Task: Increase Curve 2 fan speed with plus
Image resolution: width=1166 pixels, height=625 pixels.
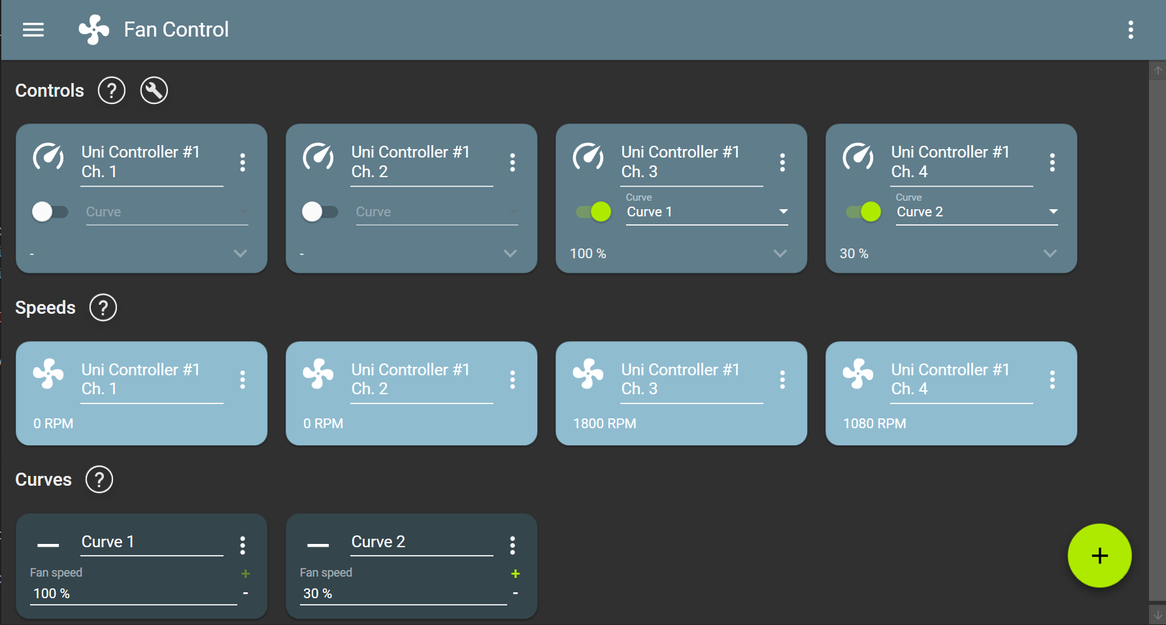Action: coord(516,573)
